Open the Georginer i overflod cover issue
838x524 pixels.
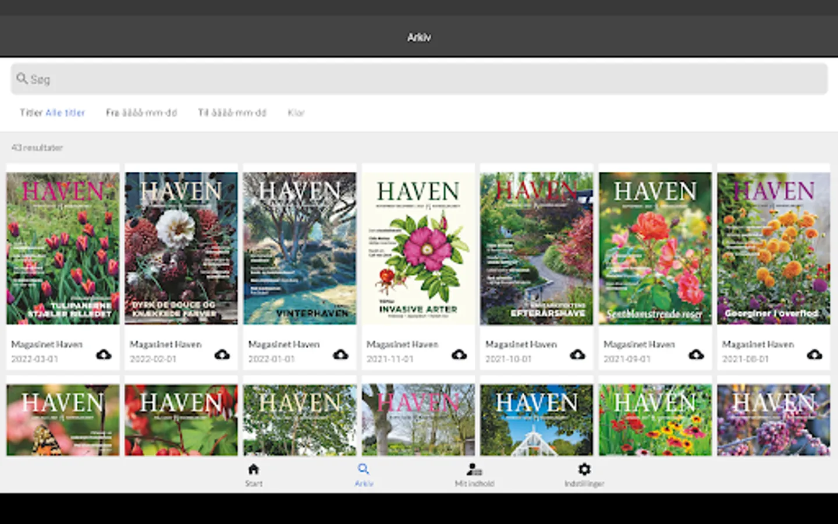[x=774, y=249]
